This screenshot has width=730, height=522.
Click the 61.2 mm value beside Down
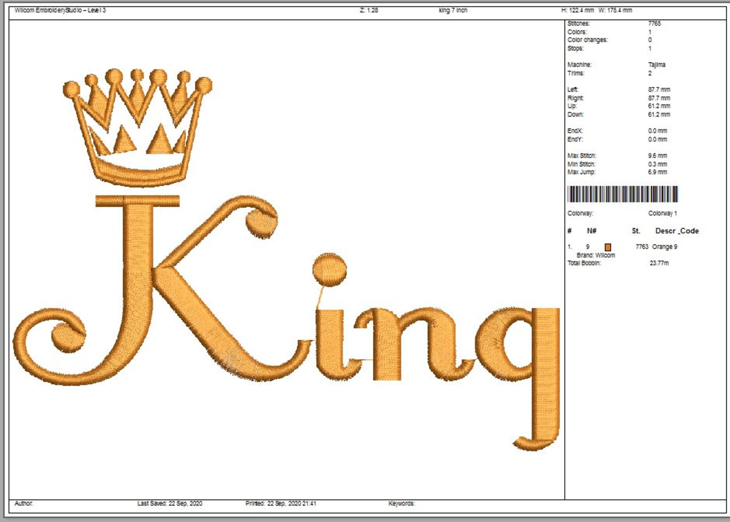click(659, 115)
